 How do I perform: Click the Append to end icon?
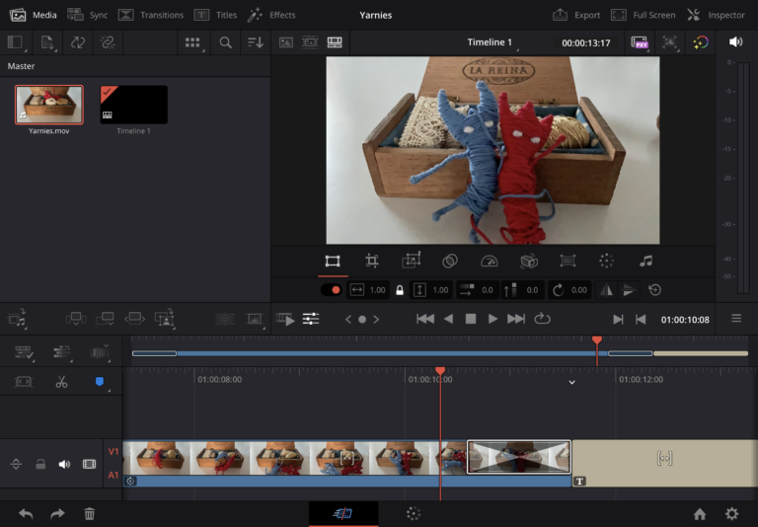point(105,319)
